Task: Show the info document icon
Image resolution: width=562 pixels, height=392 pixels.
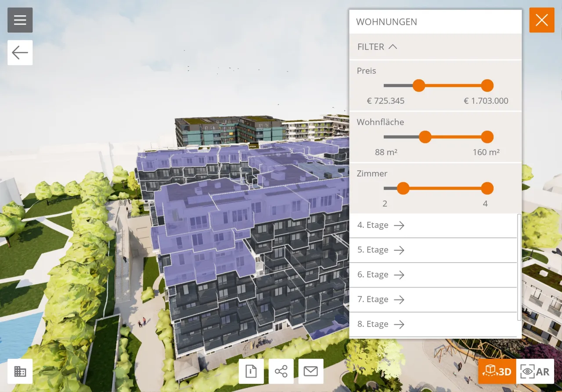Action: pyautogui.click(x=251, y=371)
